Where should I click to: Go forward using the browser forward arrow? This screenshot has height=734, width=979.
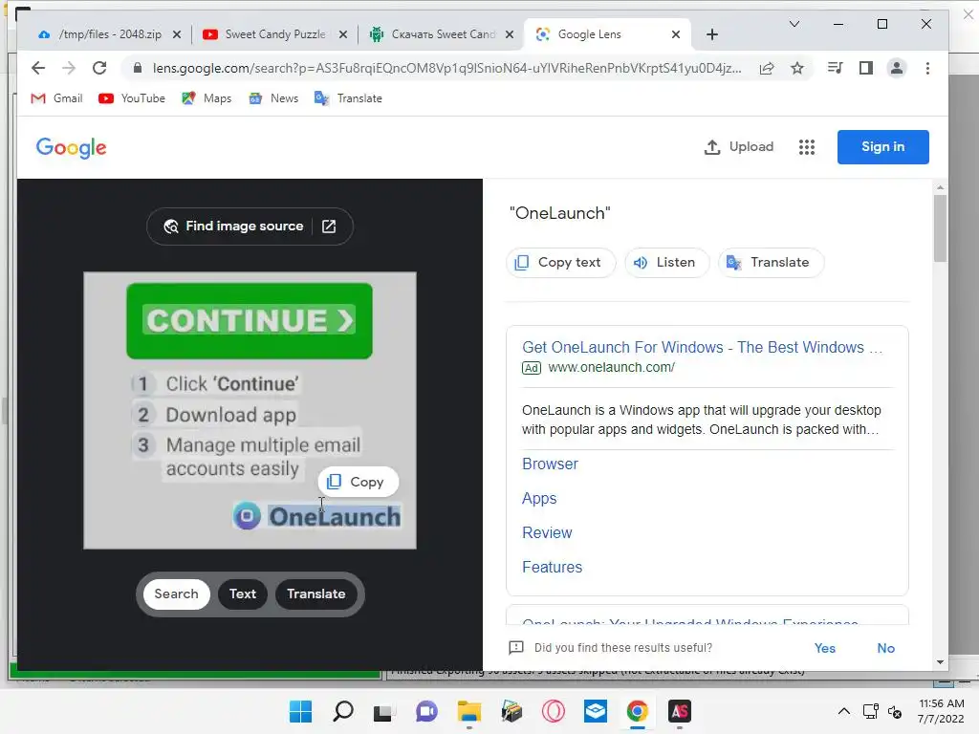pos(69,68)
